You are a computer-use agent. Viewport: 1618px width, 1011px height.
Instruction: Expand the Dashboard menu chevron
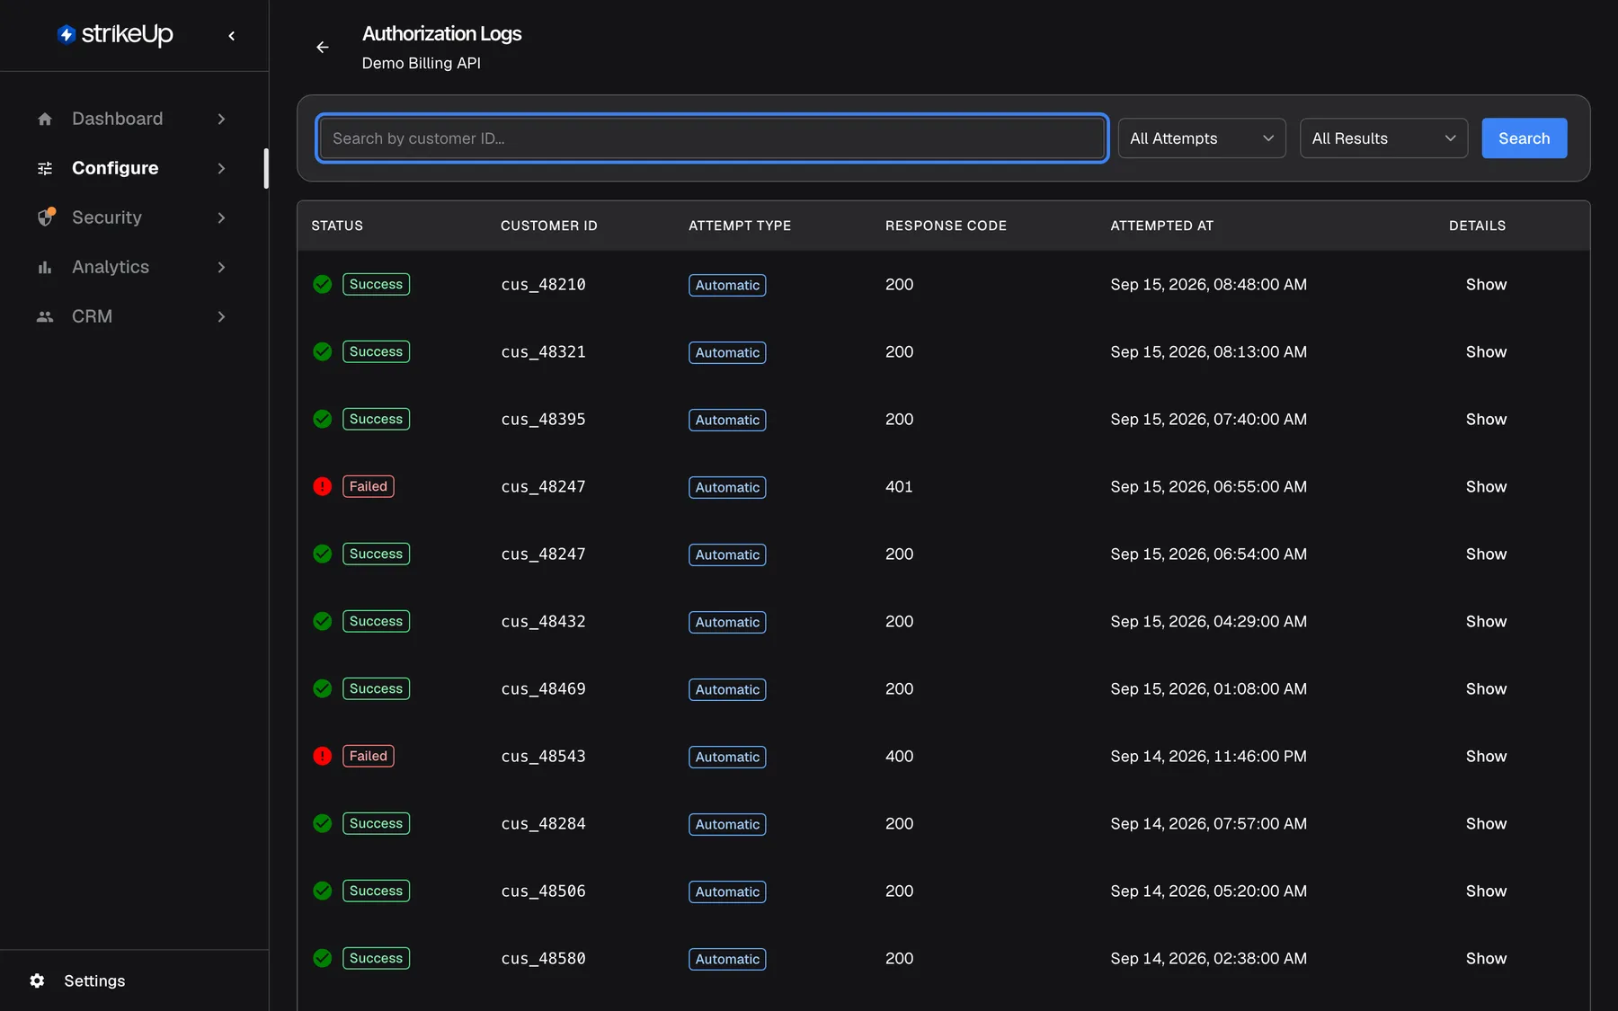pyautogui.click(x=221, y=119)
